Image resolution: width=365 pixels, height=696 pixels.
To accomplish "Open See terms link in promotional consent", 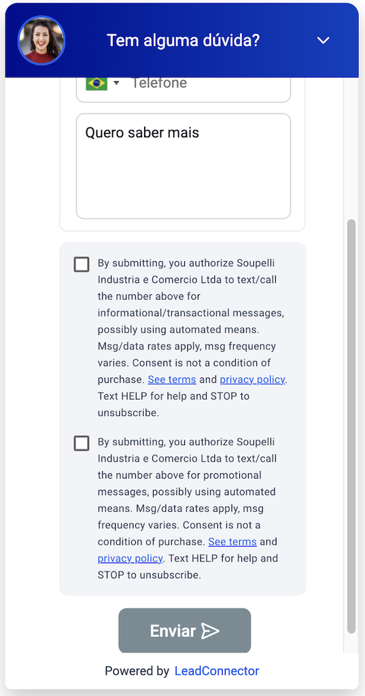I will (x=232, y=542).
